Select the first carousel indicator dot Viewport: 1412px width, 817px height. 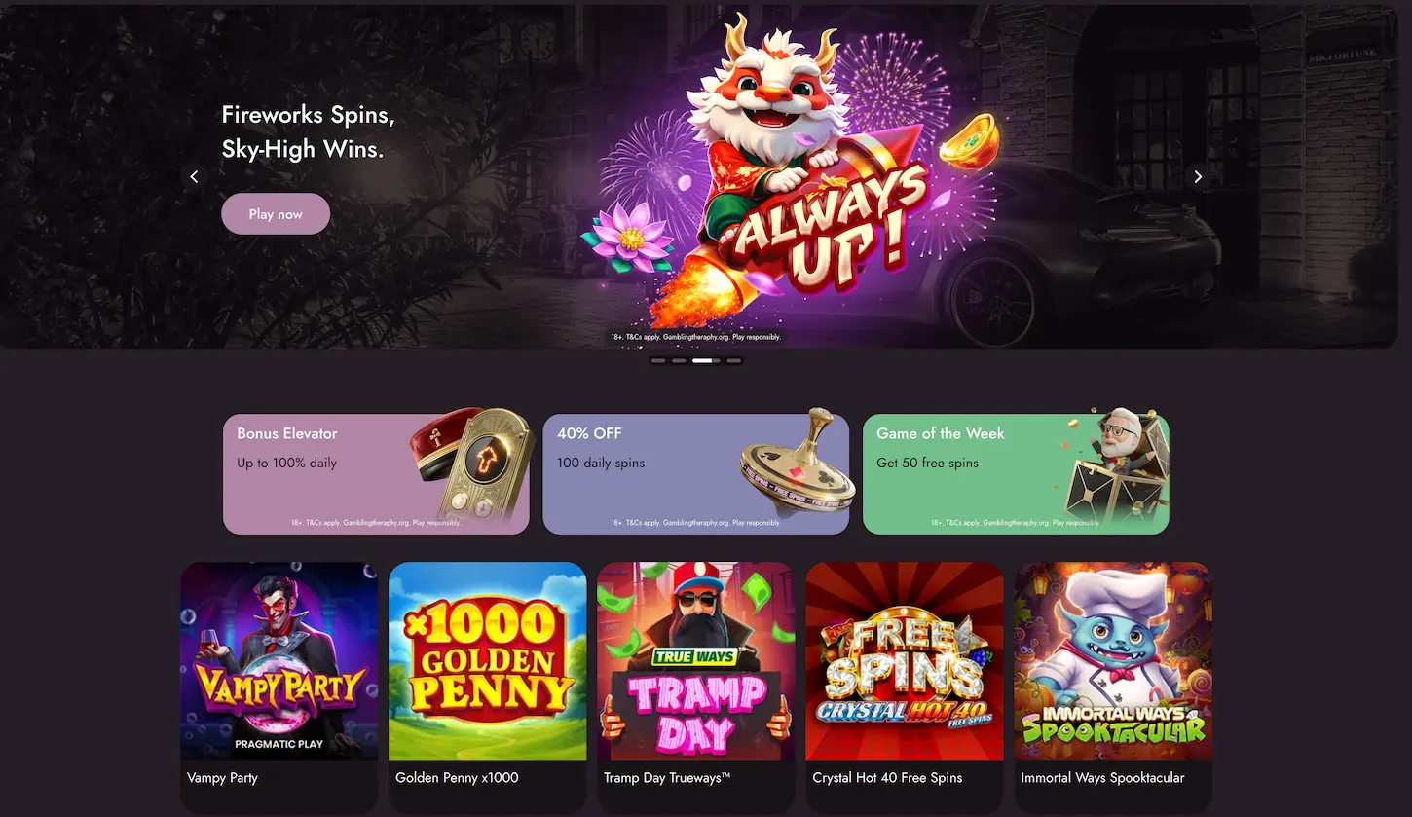(x=658, y=360)
